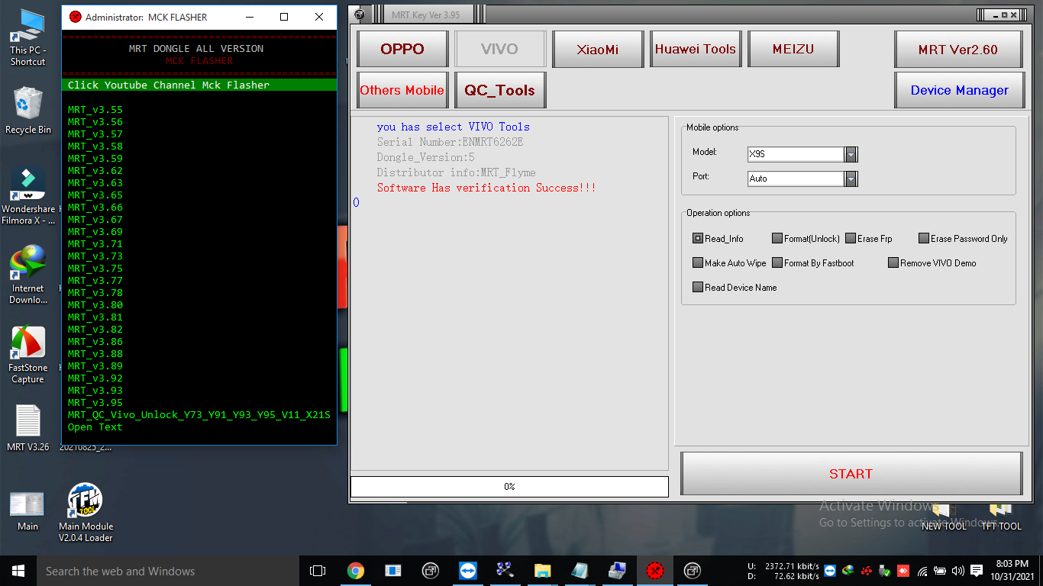1043x586 pixels.
Task: Switch to Others Mobile tab
Action: (x=402, y=90)
